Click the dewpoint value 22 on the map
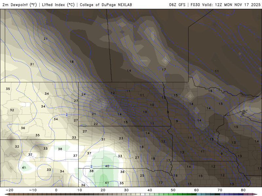The image size is (262, 196). [96, 124]
